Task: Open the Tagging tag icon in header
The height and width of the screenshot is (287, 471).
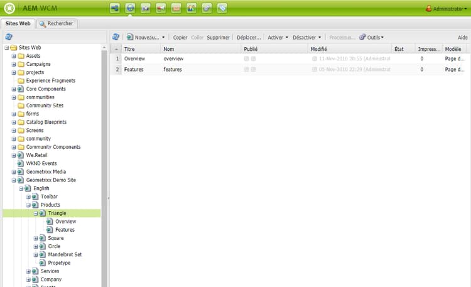Action: pyautogui.click(x=222, y=8)
